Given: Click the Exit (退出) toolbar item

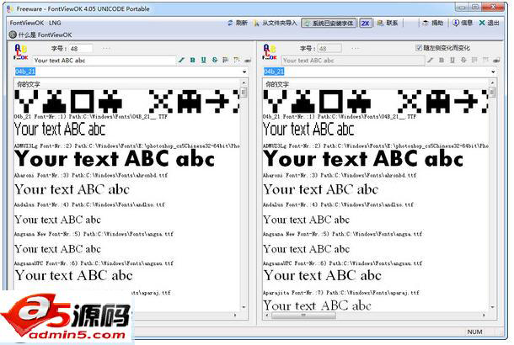Looking at the screenshot, I should pyautogui.click(x=489, y=23).
